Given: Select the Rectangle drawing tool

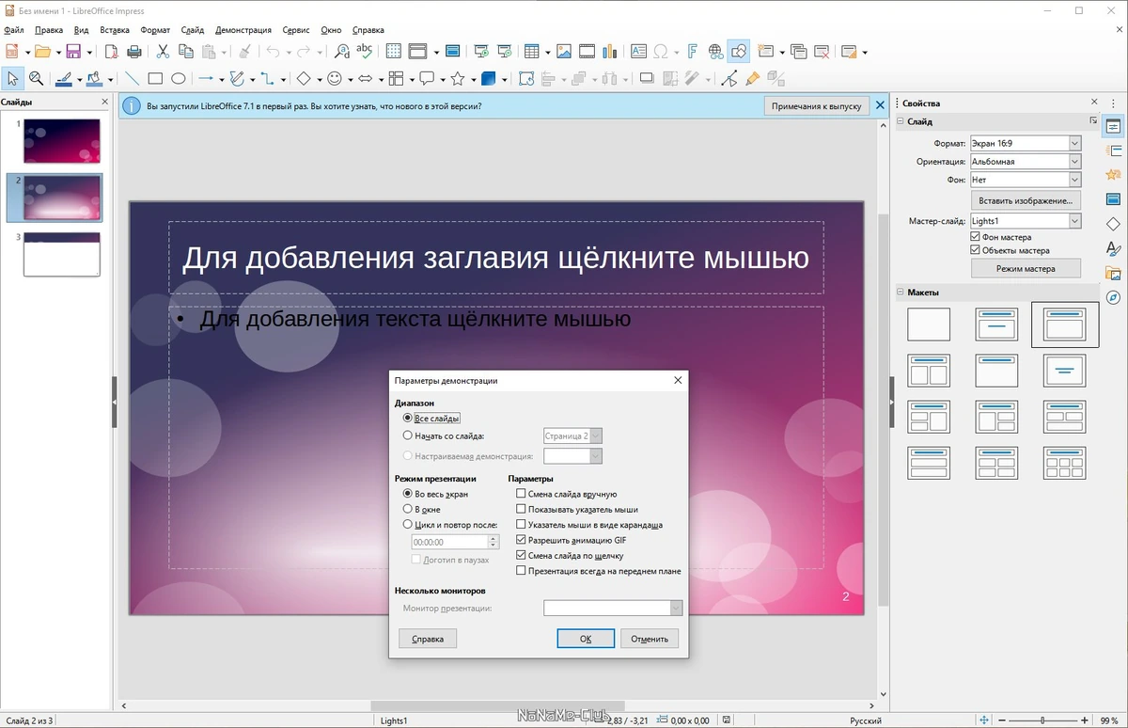Looking at the screenshot, I should (155, 79).
